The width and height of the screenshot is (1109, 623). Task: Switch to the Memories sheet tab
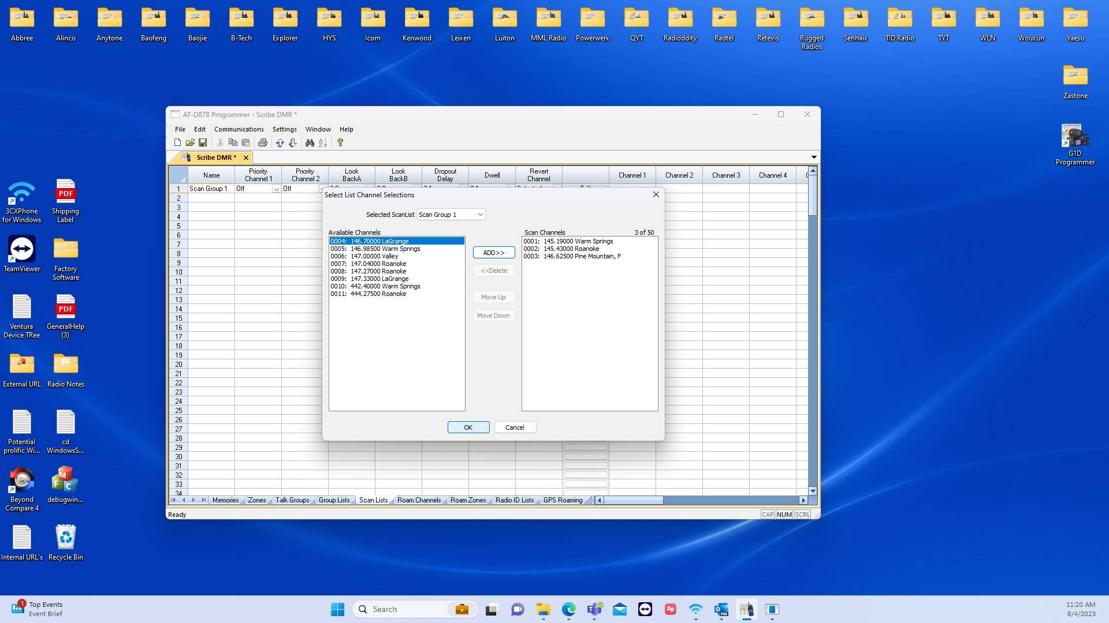click(x=225, y=500)
